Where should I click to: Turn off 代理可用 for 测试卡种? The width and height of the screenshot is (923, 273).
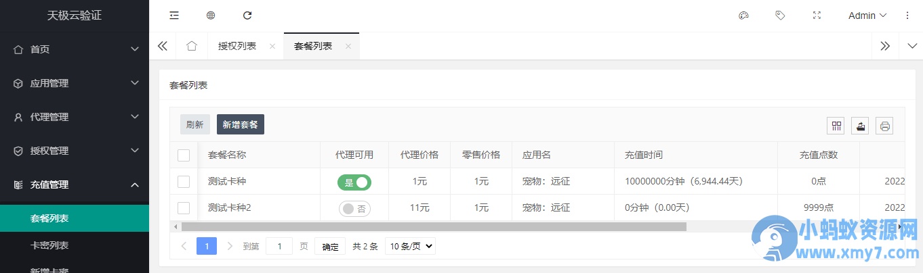pos(354,182)
